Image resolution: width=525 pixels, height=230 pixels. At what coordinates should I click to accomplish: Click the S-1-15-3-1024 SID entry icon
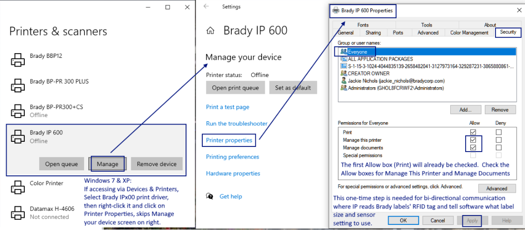pos(343,66)
